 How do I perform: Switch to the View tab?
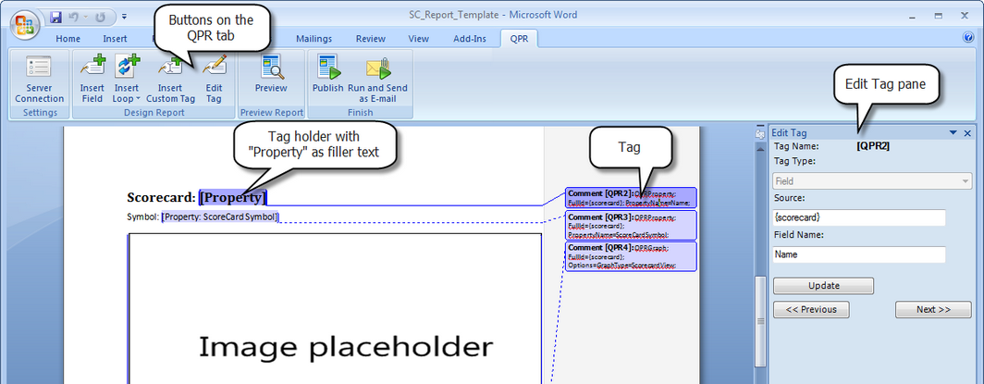419,39
